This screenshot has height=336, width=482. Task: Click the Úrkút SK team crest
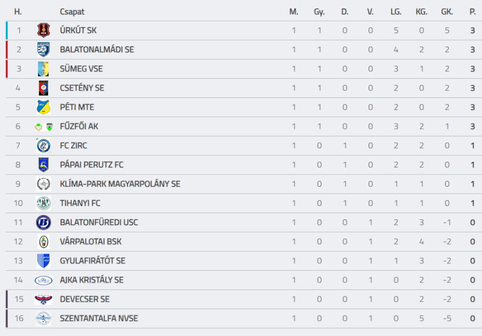43,30
